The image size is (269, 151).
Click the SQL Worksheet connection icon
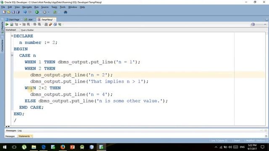(55, 12)
